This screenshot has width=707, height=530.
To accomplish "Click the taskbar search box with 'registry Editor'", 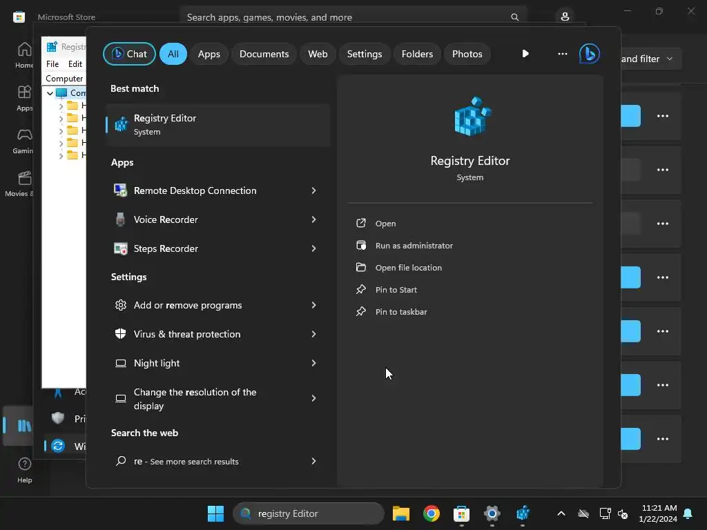I will click(309, 513).
